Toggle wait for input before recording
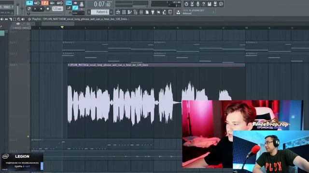Image resolution: width=309 pixels, height=173 pixels. 37,3
